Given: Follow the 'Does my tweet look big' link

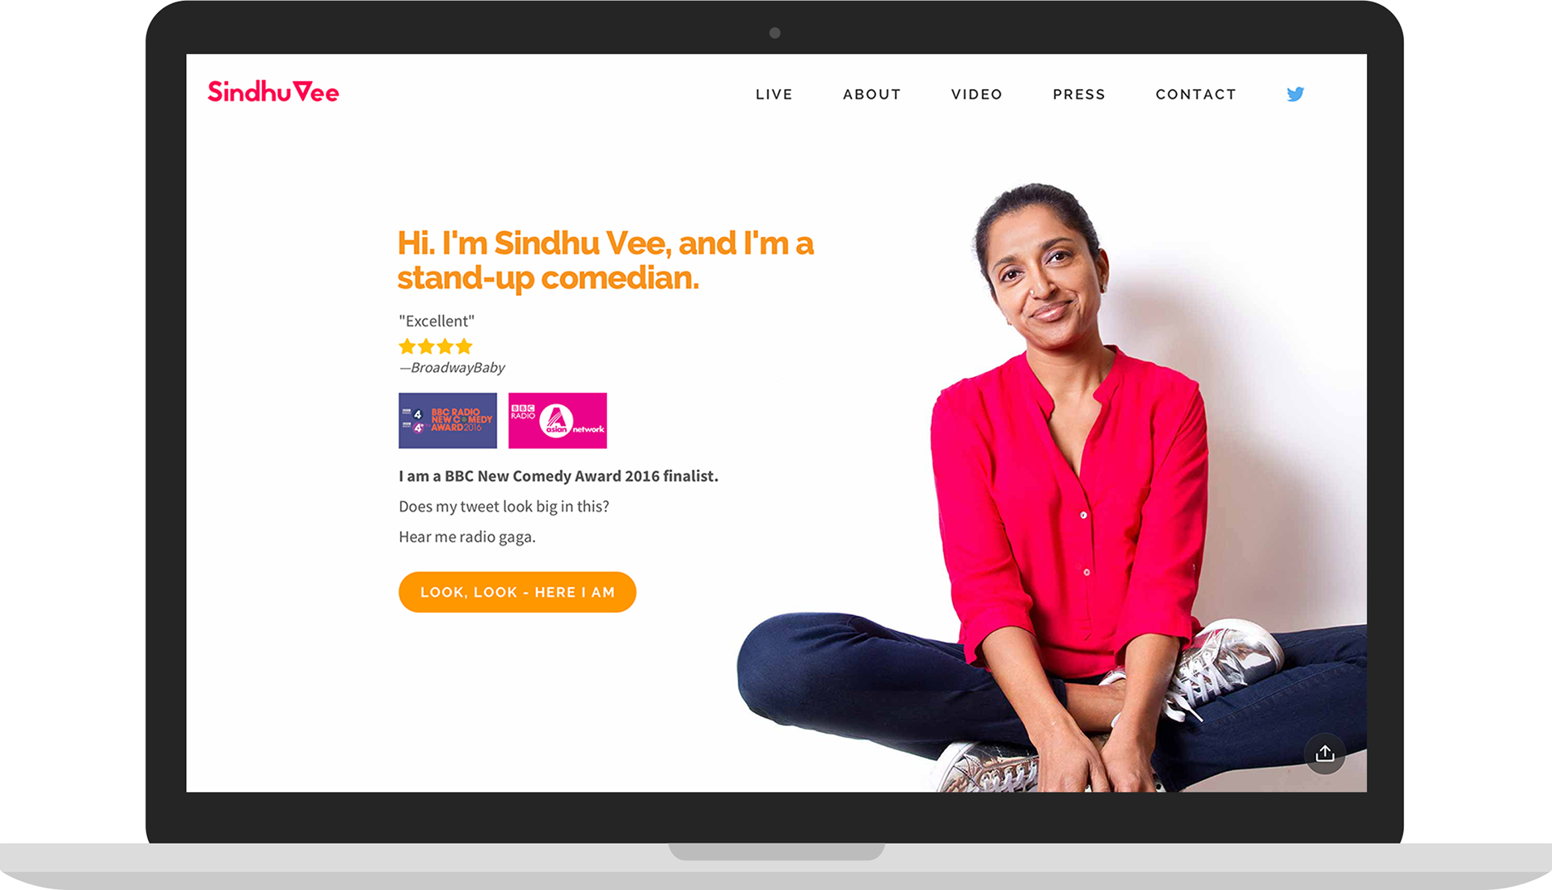Looking at the screenshot, I should pos(504,507).
